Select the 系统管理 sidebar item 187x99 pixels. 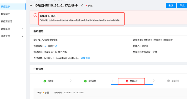click(x=5, y=36)
